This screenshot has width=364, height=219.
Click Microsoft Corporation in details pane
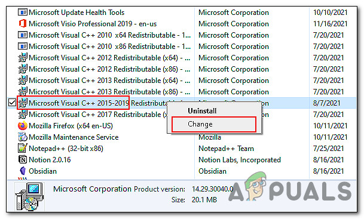click(93, 189)
